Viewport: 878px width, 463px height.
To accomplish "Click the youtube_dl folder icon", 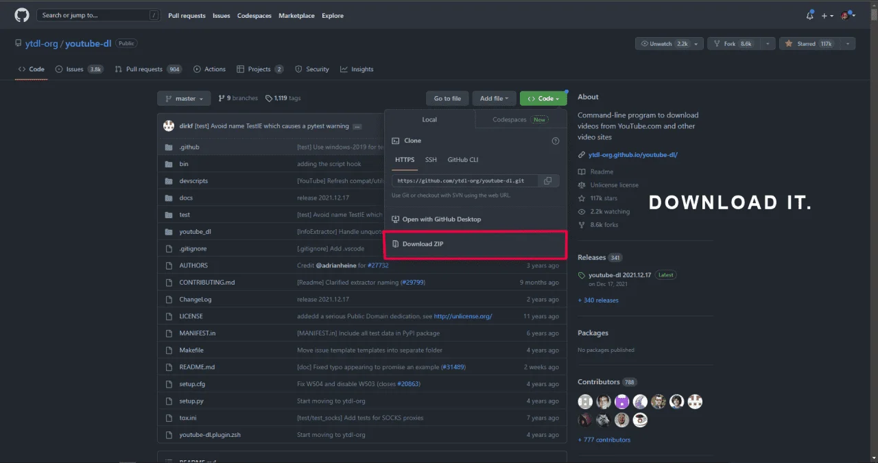I will pyautogui.click(x=168, y=232).
